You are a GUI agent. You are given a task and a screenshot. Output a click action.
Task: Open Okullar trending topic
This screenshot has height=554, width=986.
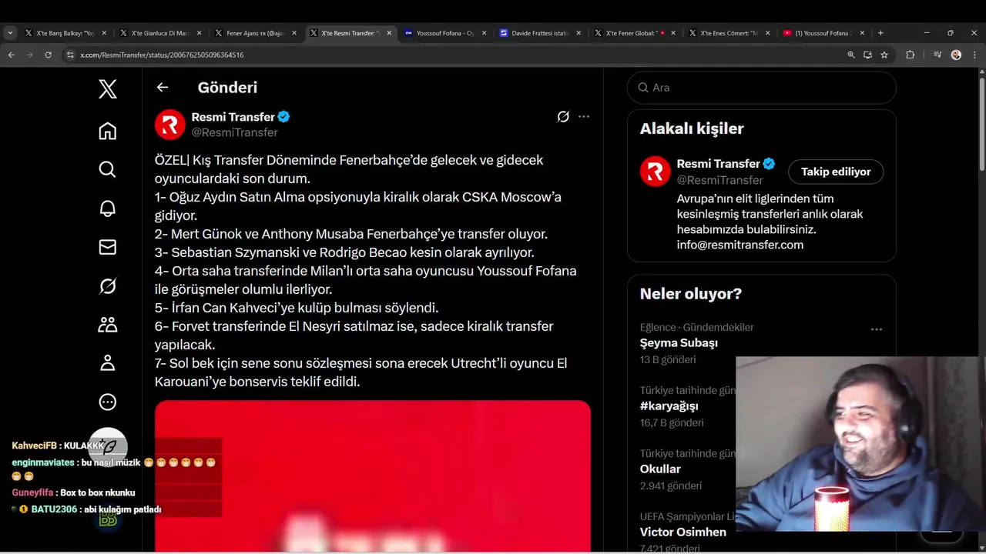pyautogui.click(x=660, y=469)
